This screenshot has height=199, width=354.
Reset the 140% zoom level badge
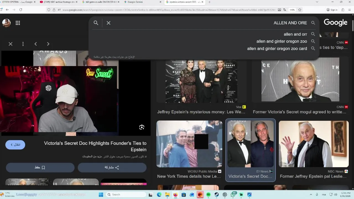coord(292,10)
